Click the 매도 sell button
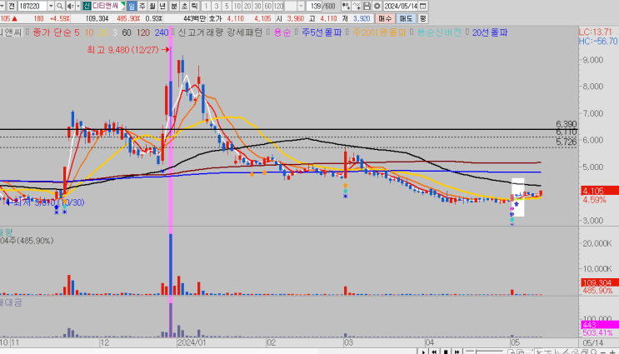Screen dimensions: 619x354 (x=406, y=18)
